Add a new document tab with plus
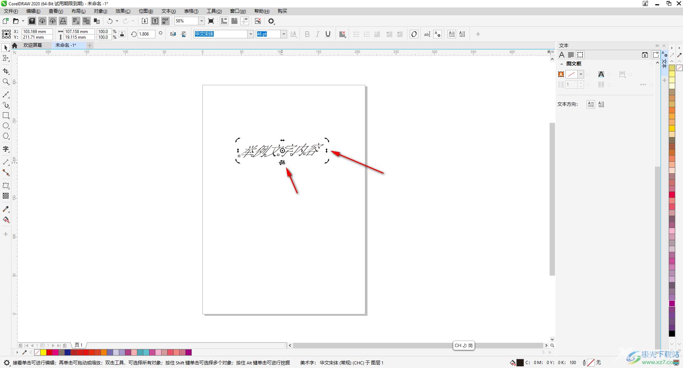The image size is (683, 368). (90, 45)
